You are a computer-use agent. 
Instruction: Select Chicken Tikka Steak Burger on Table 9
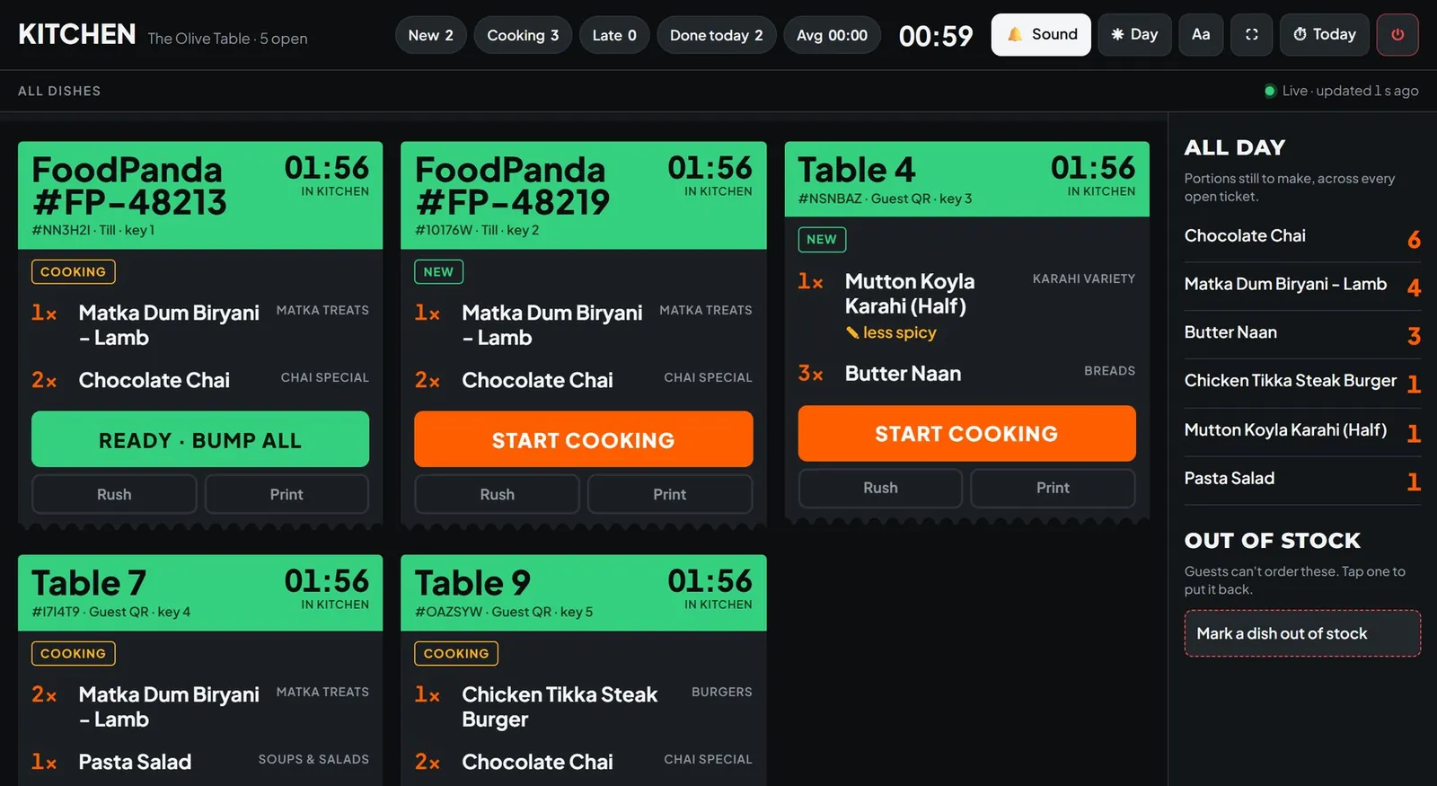click(x=583, y=707)
